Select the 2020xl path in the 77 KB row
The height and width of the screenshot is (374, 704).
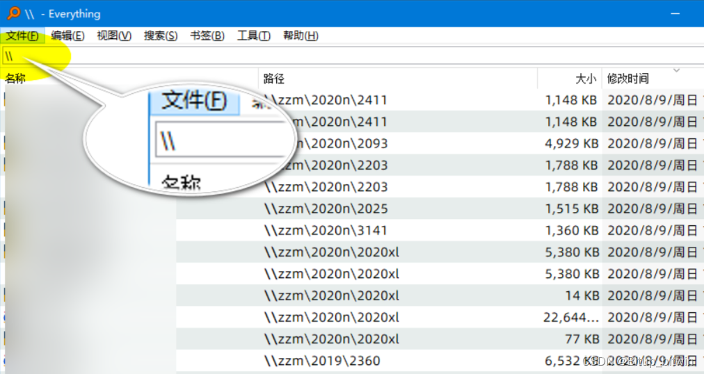[x=332, y=339]
